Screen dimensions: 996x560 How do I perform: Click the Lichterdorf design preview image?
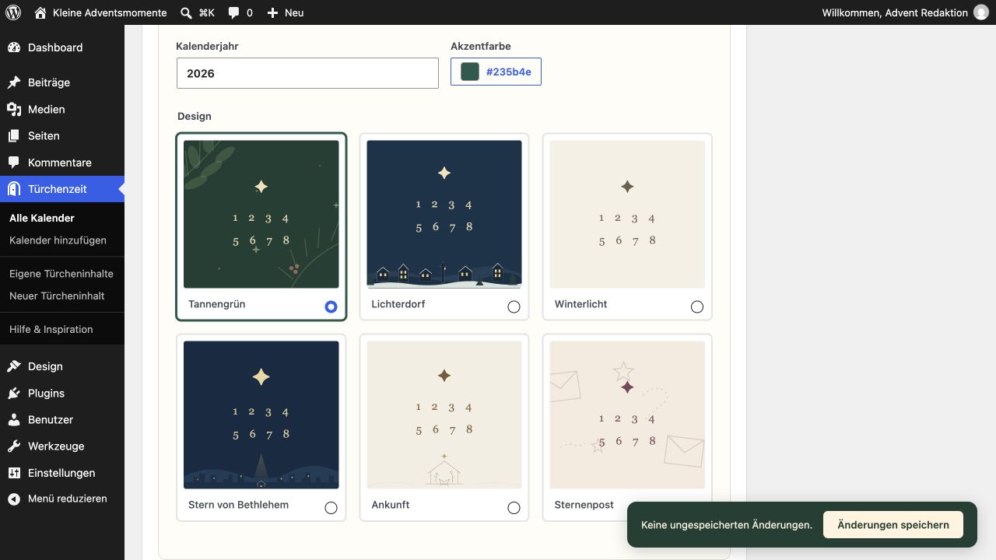click(444, 215)
